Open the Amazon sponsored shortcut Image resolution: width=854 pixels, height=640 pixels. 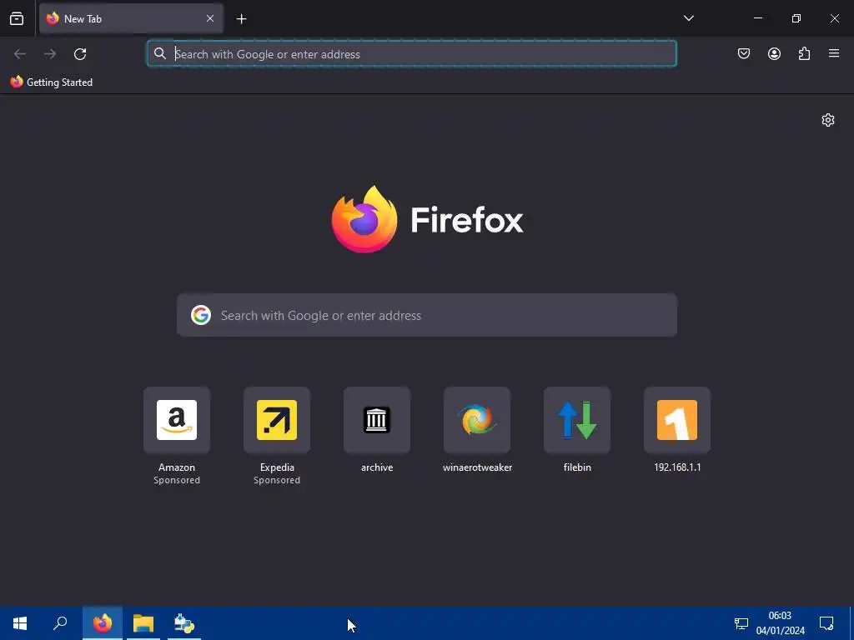[177, 420]
